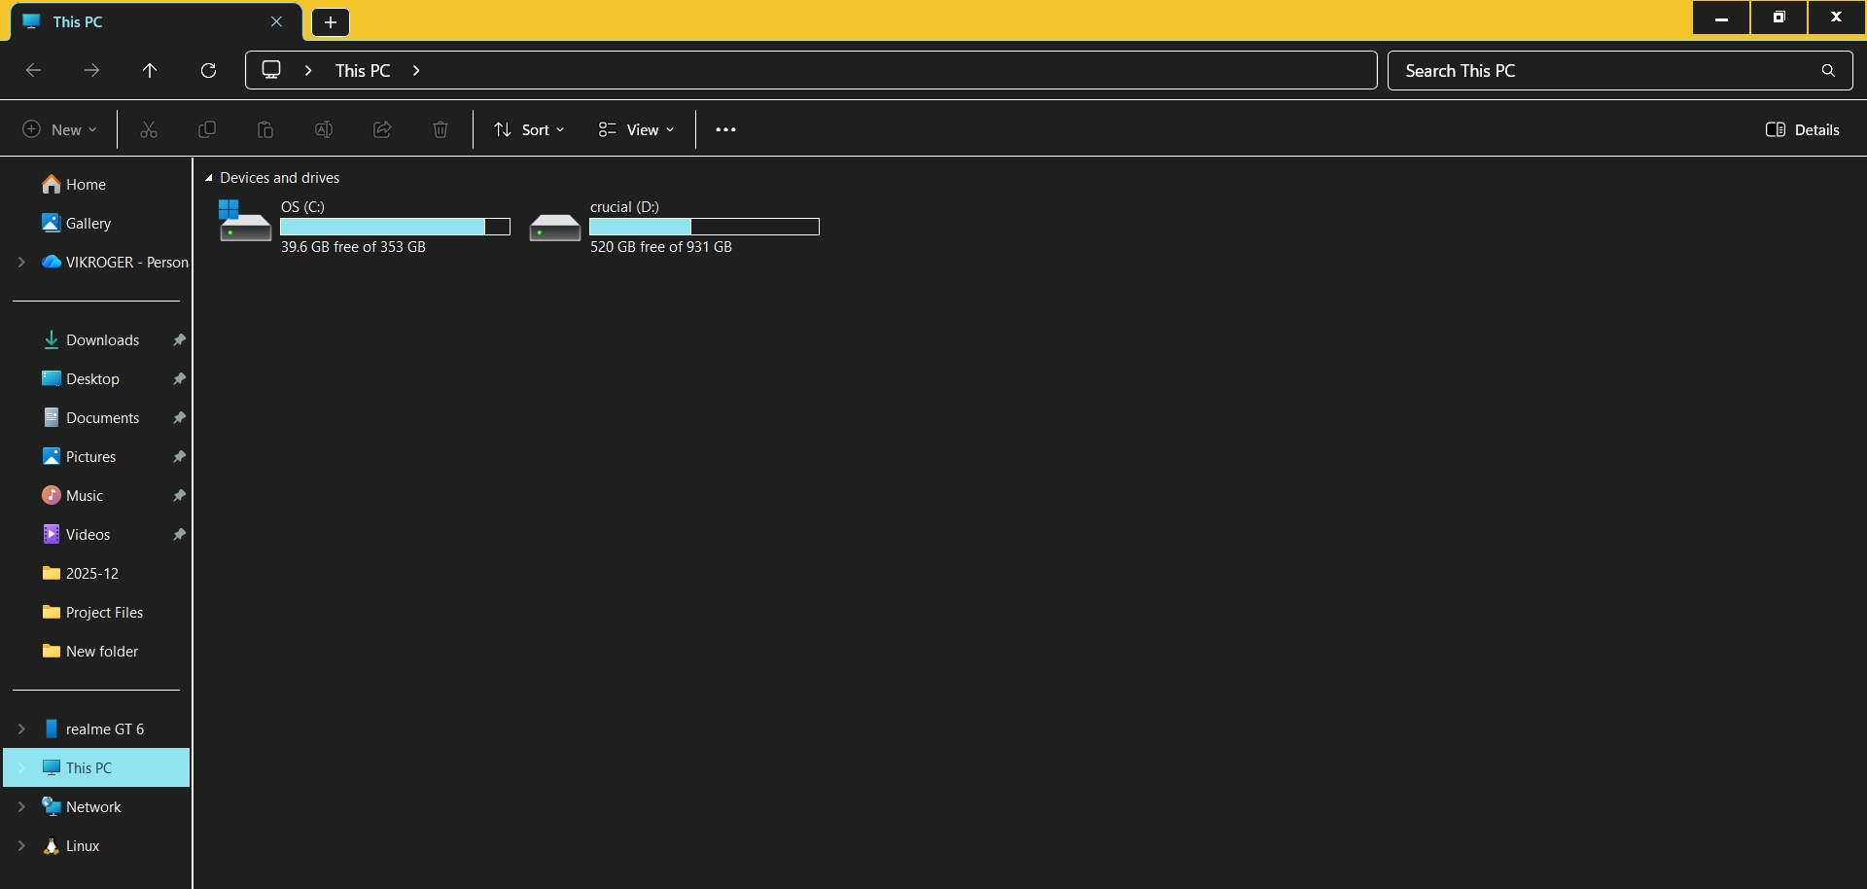Click the Share icon in toolbar
The image size is (1867, 889).
(382, 129)
